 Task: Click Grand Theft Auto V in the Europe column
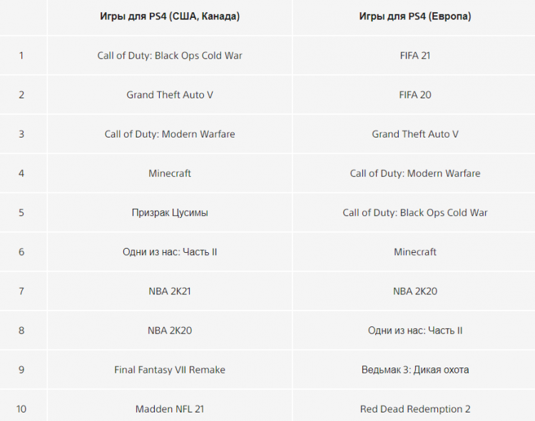pos(415,134)
